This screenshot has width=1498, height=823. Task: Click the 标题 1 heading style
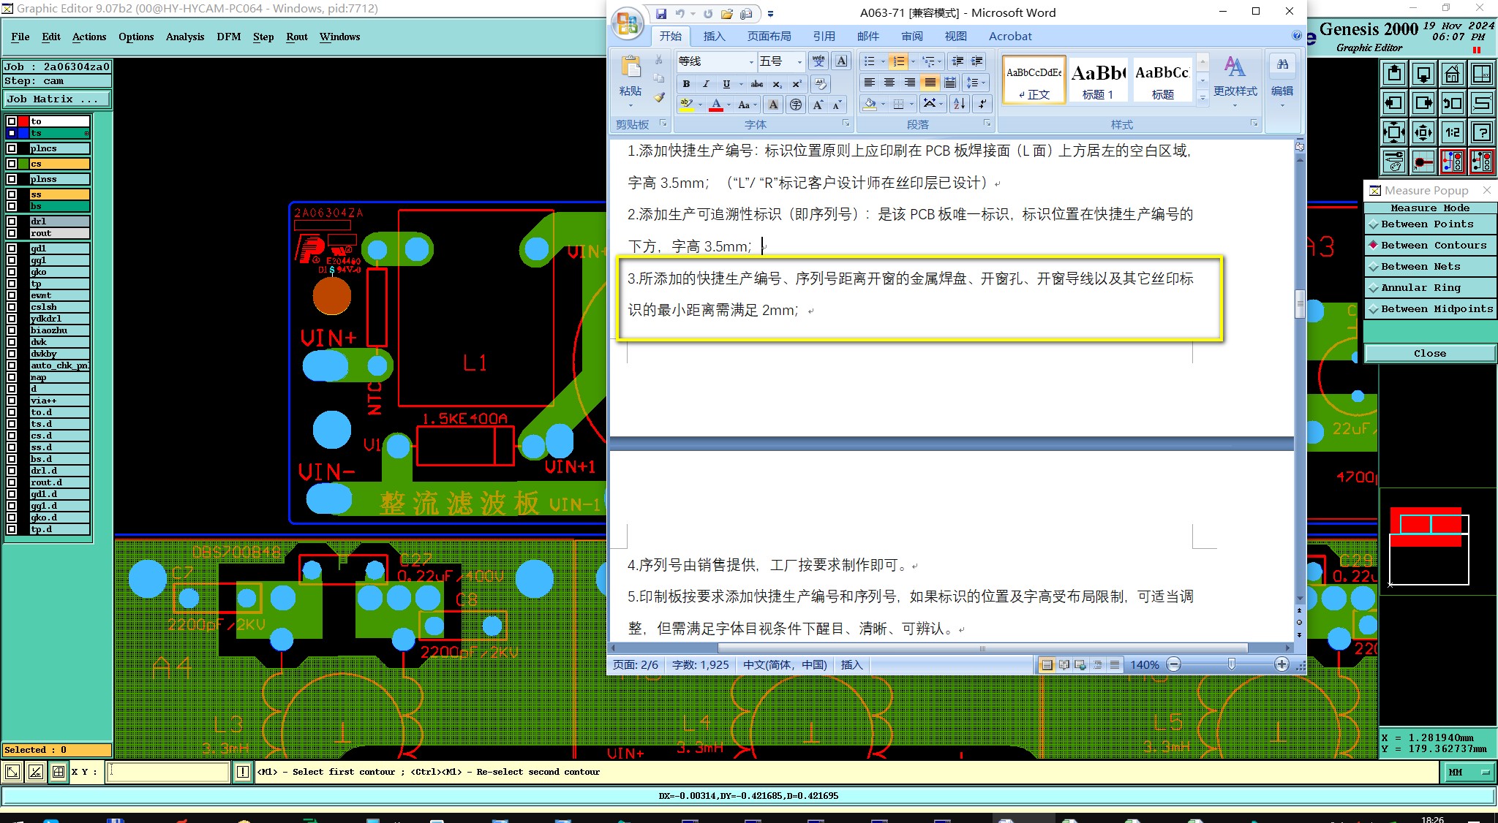tap(1098, 80)
